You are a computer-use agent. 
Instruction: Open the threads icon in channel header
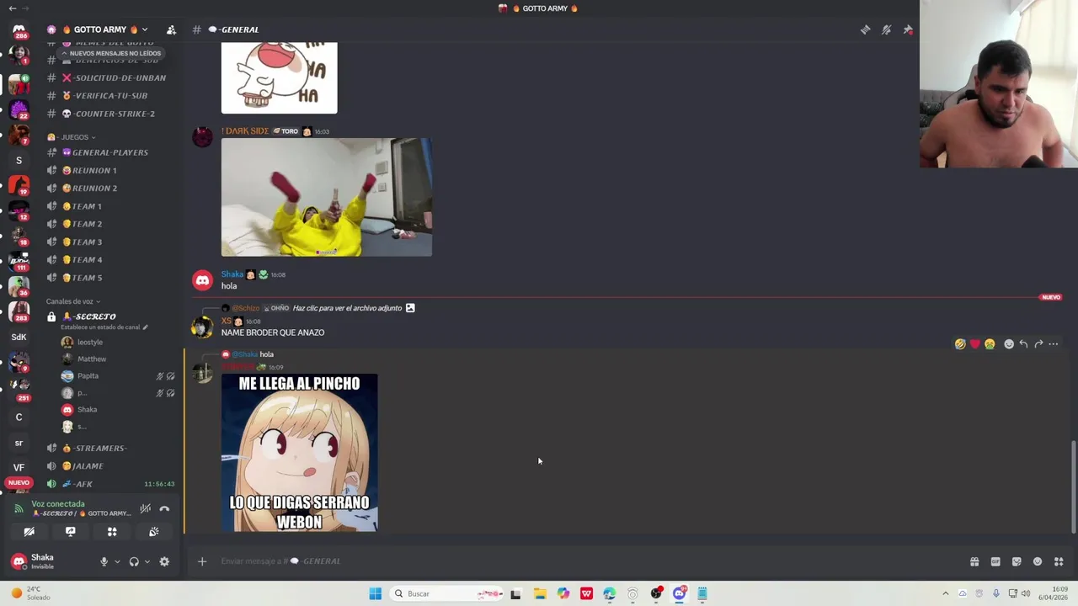[x=865, y=29]
